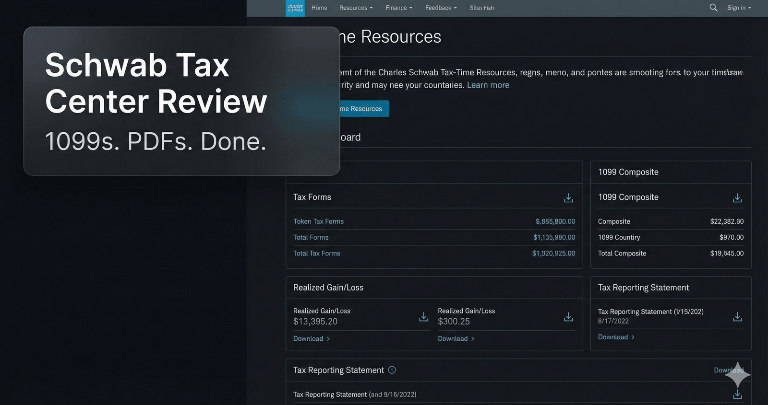Click Download link under $300.25
The width and height of the screenshot is (768, 405).
pos(456,338)
